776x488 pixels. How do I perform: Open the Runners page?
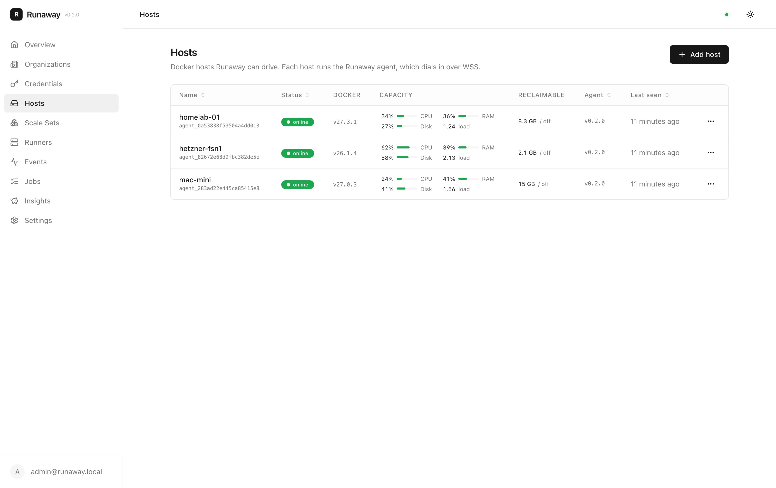point(61,142)
